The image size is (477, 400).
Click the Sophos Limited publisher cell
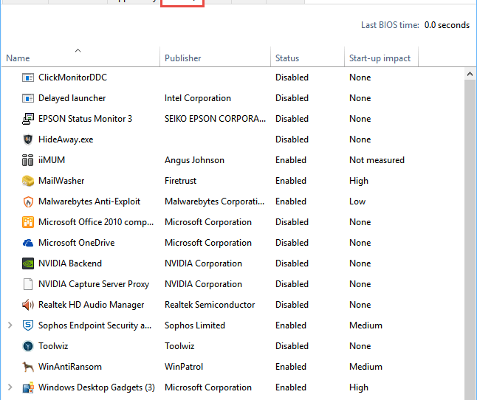point(195,325)
